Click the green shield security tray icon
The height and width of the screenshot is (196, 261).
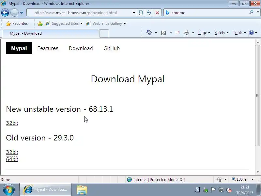click(206, 190)
